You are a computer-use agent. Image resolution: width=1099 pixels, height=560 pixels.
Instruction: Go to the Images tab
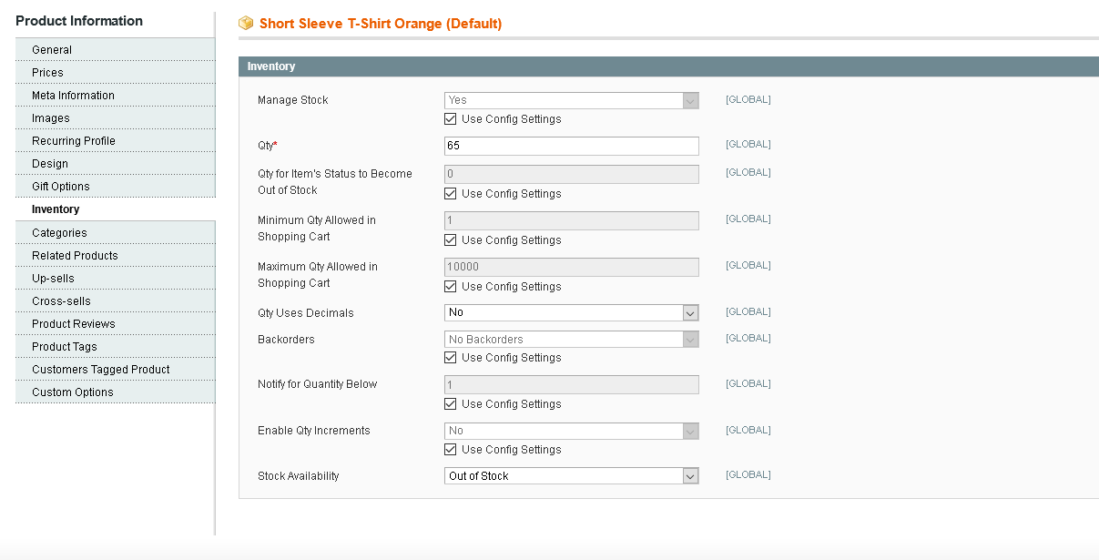(x=50, y=118)
